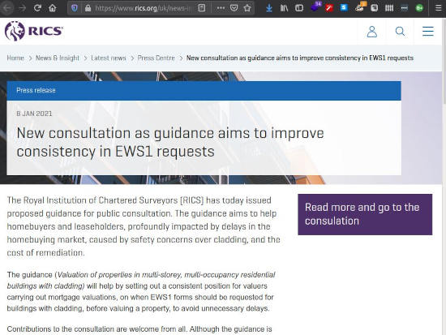Click the rics.org URL address field
The width and height of the screenshot is (446, 335).
point(143,8)
